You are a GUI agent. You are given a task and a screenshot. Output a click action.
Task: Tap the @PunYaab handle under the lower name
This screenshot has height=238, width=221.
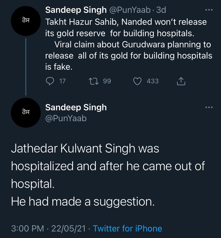pyautogui.click(x=66, y=118)
